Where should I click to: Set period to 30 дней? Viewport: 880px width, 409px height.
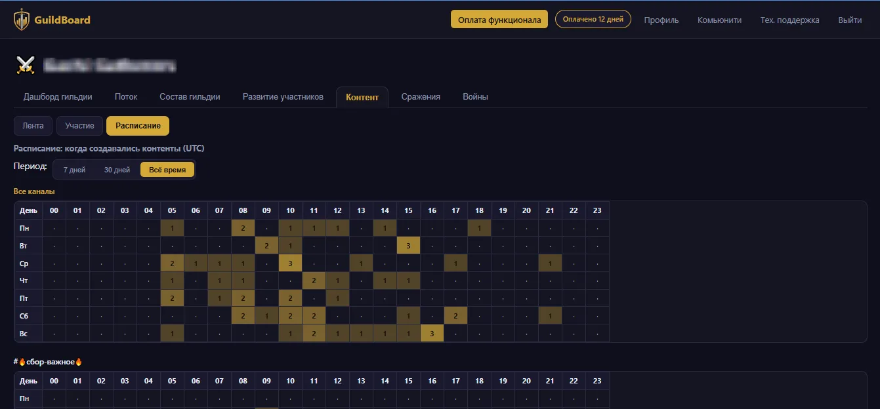(x=117, y=170)
